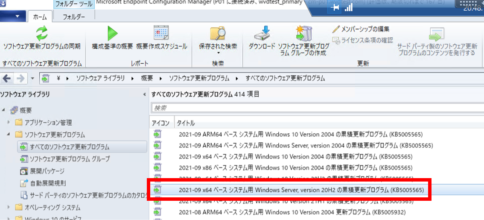The width and height of the screenshot is (484, 220).
Task: Click update icon of KB5005932 row
Action: [x=158, y=212]
